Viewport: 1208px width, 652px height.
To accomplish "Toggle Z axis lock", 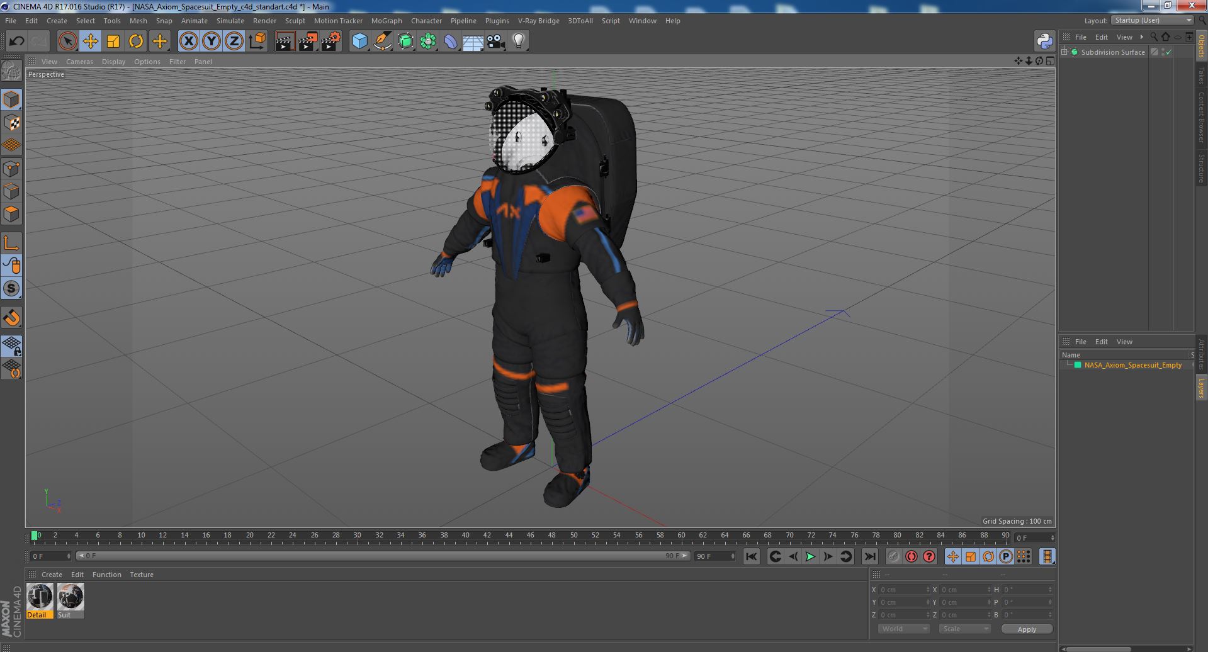I will pyautogui.click(x=234, y=42).
